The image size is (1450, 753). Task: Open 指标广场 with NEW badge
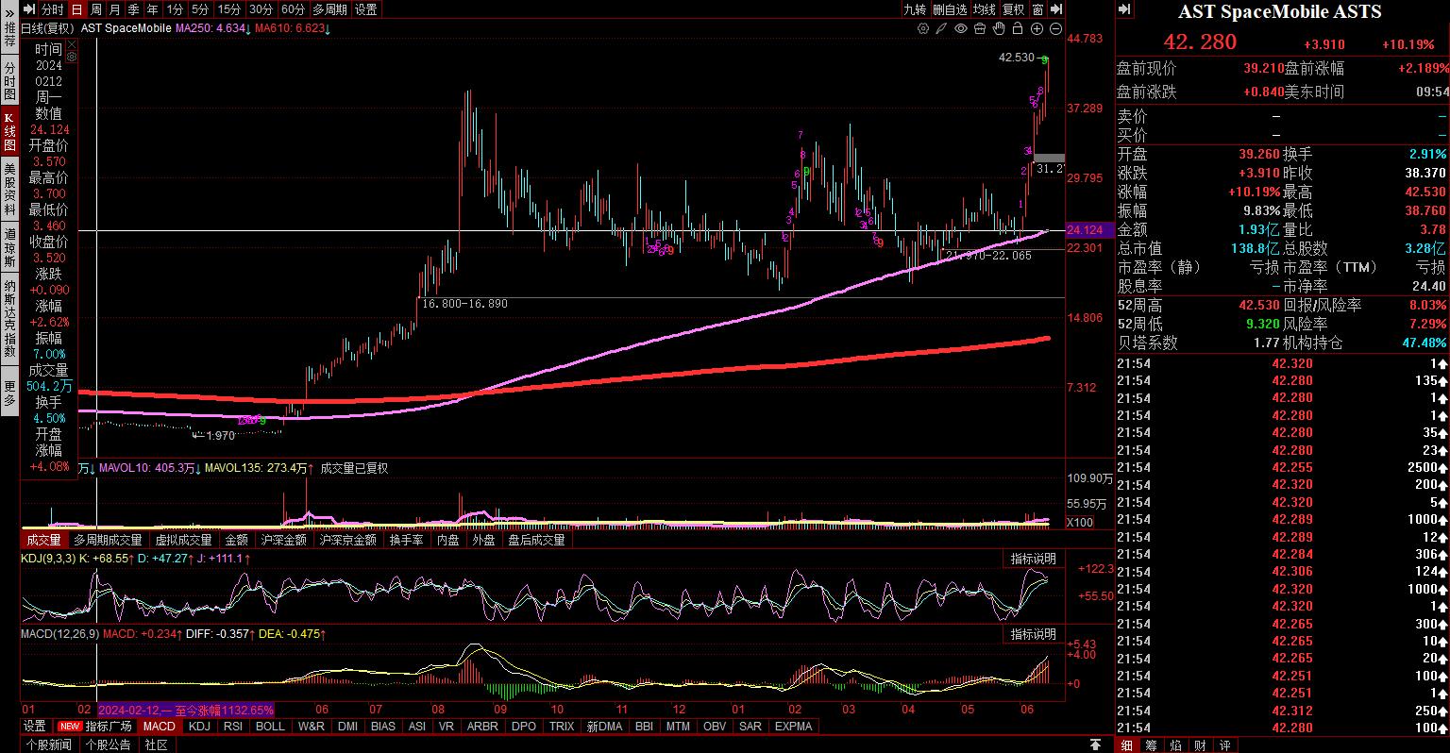94,727
